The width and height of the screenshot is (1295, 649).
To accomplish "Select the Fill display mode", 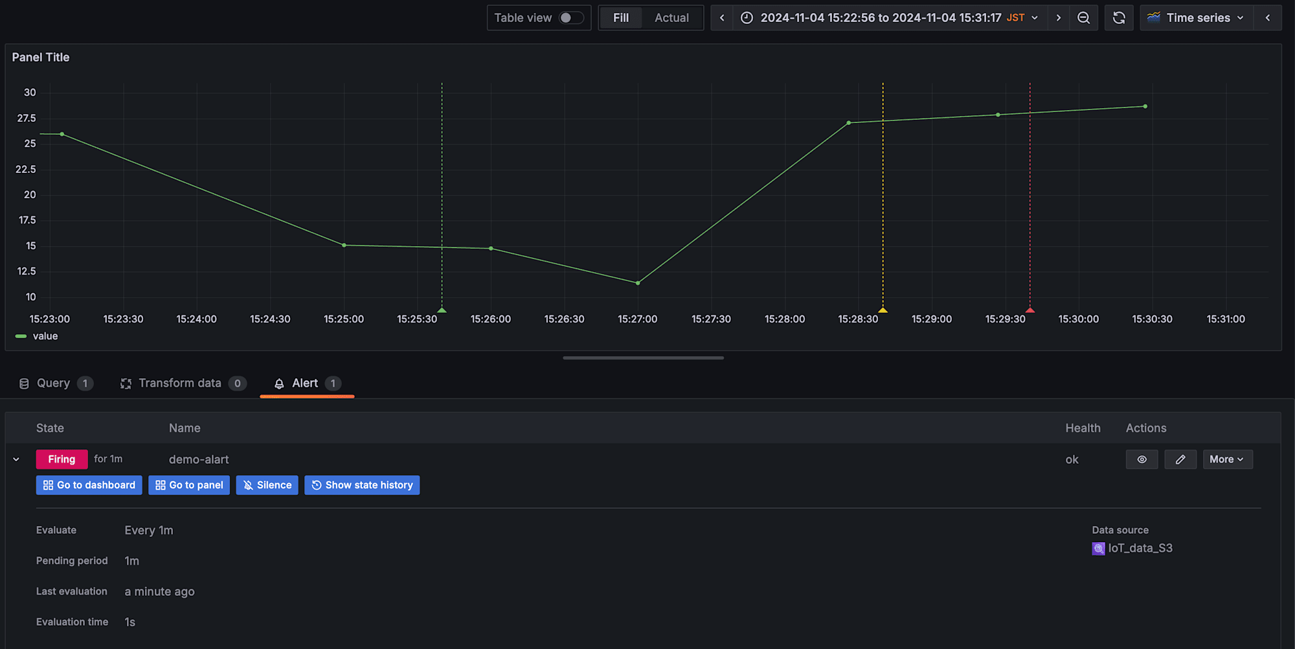I will click(x=620, y=17).
